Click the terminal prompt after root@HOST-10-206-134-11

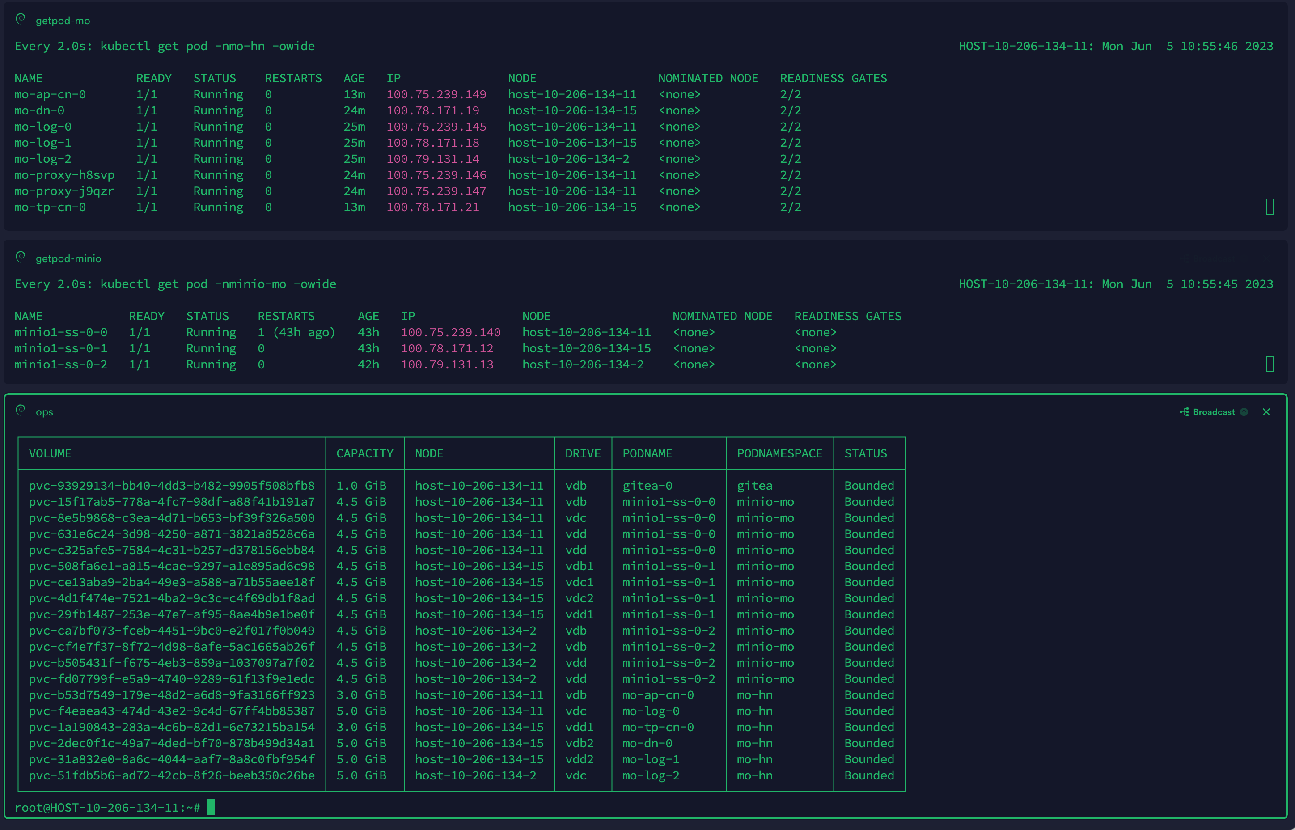coord(211,807)
